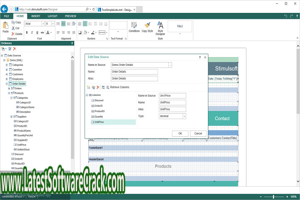This screenshot has width=300, height=200.
Task: Expand the Text Format gallery dropdown
Action: [x=118, y=32]
